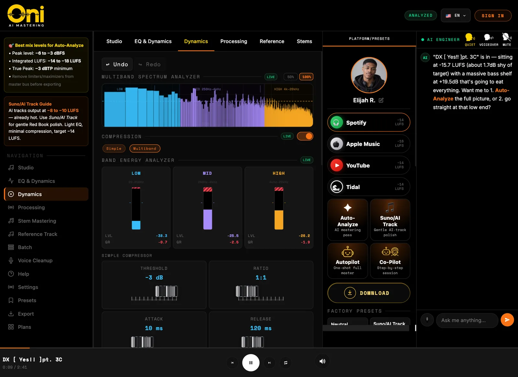Set analyzer zoom to 50%

pos(290,77)
